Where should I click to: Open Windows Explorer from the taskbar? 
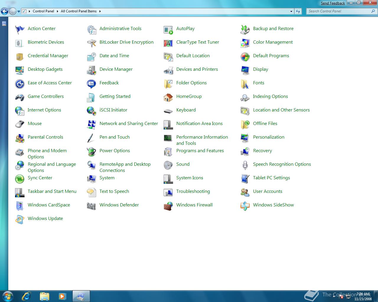pyautogui.click(x=44, y=296)
